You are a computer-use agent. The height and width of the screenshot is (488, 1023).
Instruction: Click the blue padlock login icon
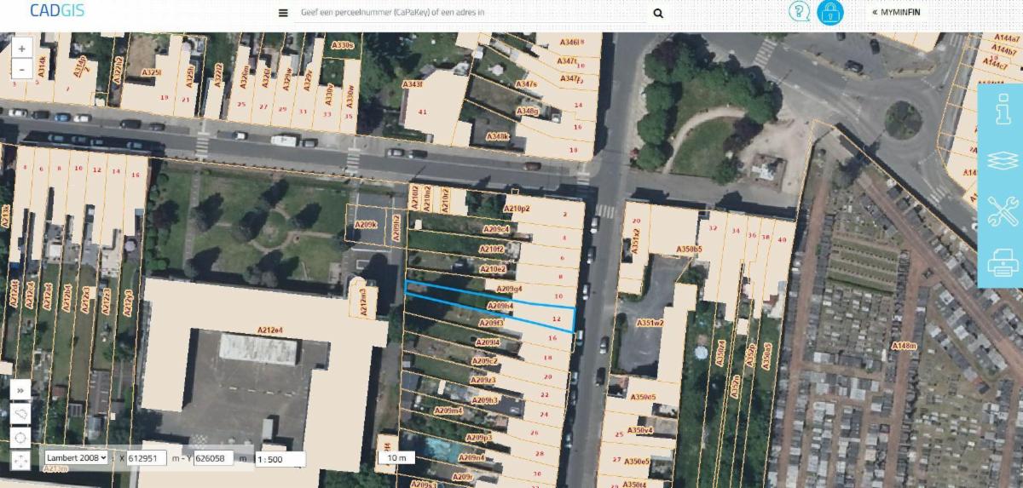click(829, 13)
